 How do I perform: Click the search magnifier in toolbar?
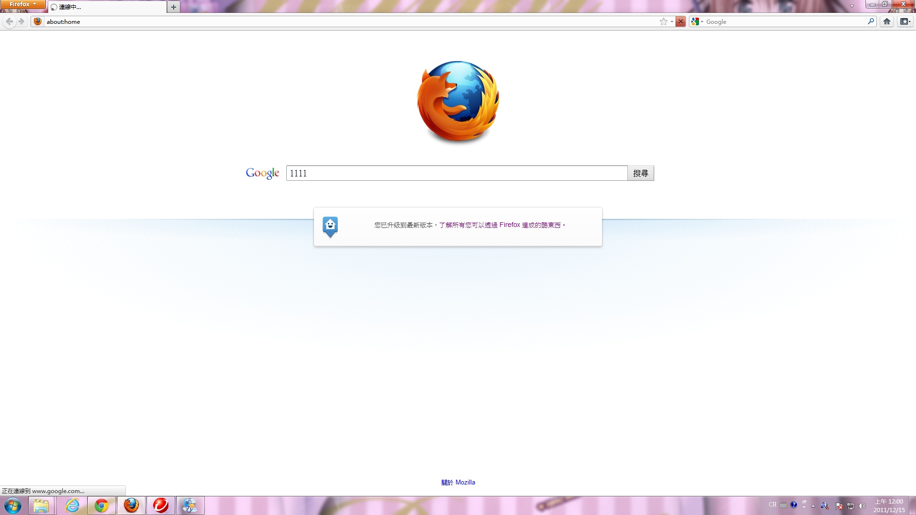point(871,21)
